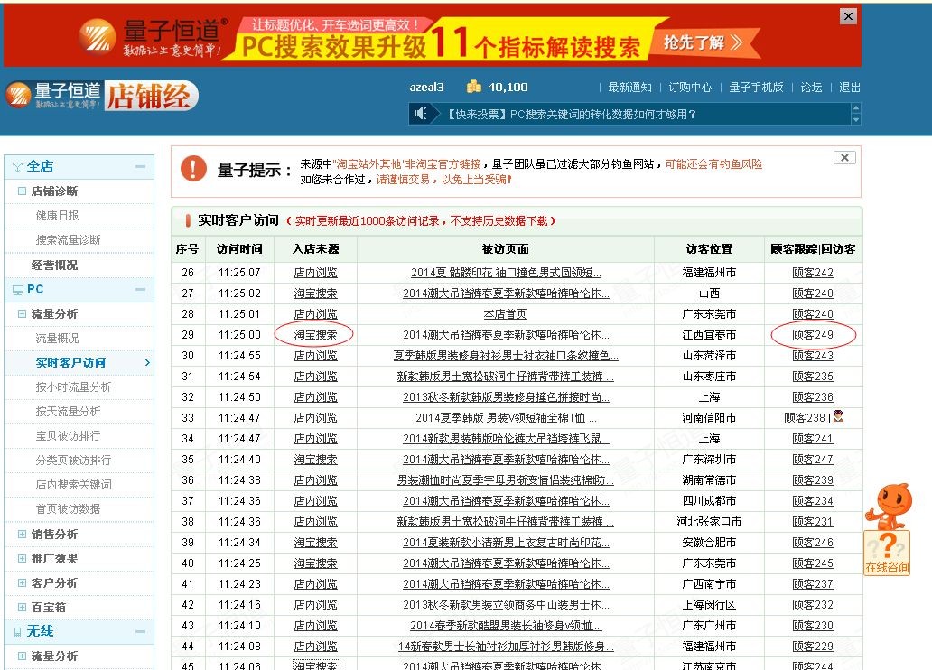Collapse the 无线 sidebar section
The width and height of the screenshot is (932, 670).
pyautogui.click(x=140, y=631)
